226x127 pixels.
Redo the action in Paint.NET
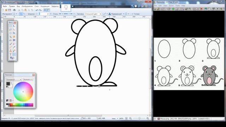coord(40,10)
